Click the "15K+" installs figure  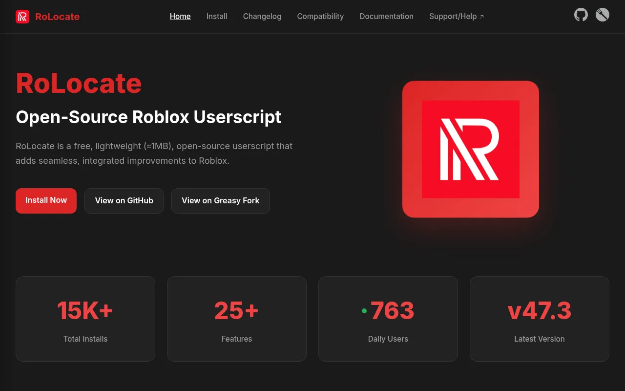tap(85, 310)
